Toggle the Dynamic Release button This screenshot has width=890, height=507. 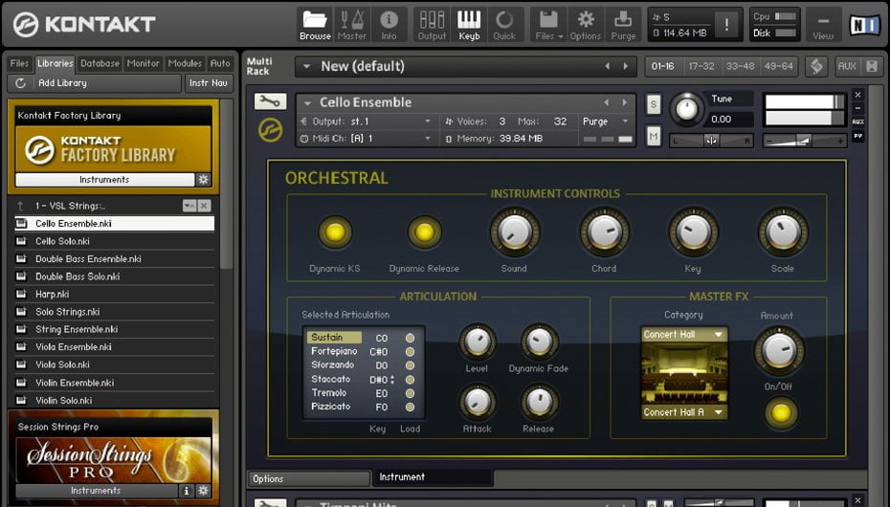pos(424,231)
